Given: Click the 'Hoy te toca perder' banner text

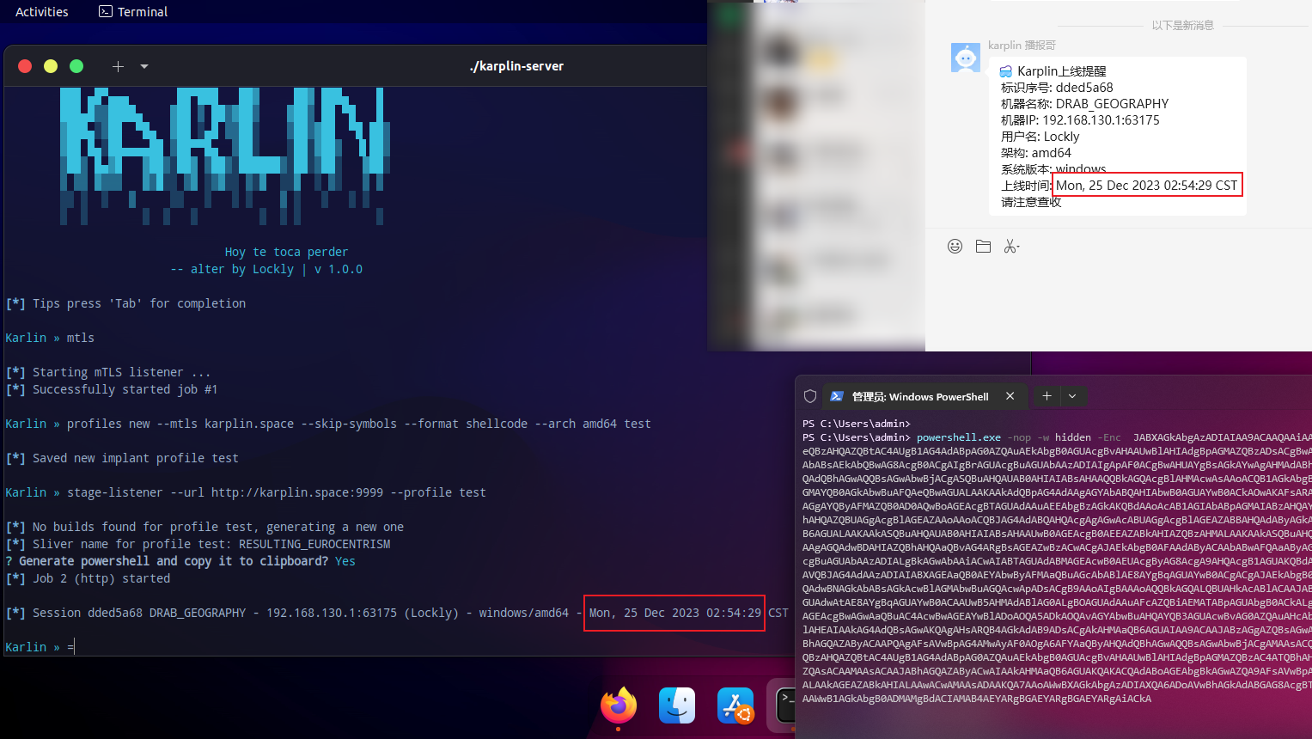Looking at the screenshot, I should (286, 252).
